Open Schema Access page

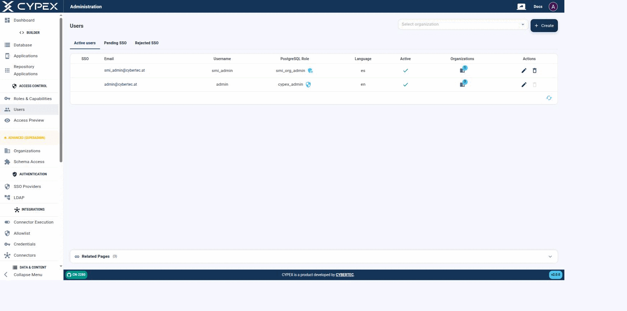[x=29, y=162]
